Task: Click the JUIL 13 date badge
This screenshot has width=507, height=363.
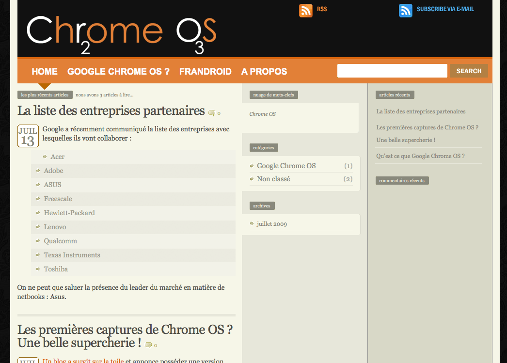Action: [28, 136]
